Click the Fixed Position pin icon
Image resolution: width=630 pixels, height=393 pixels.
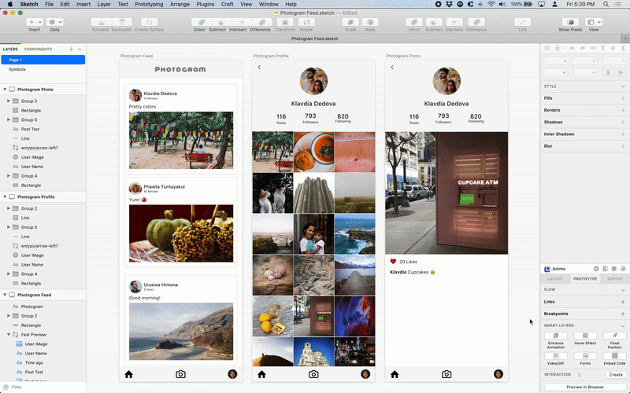pos(614,336)
